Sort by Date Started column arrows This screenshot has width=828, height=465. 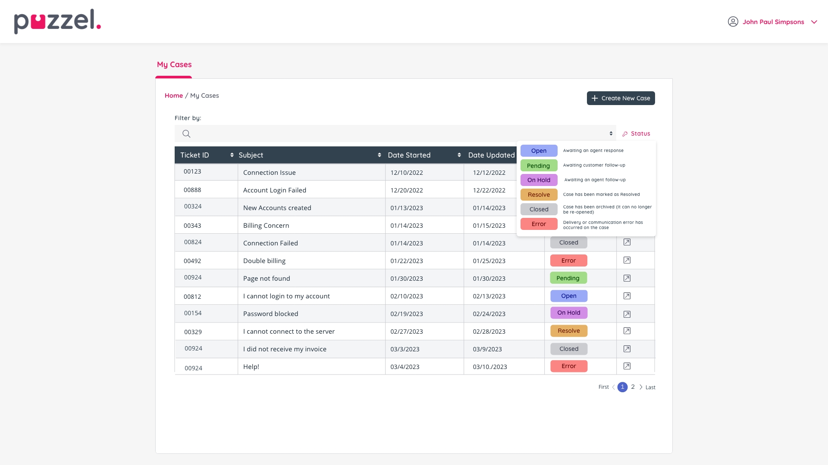pyautogui.click(x=459, y=155)
